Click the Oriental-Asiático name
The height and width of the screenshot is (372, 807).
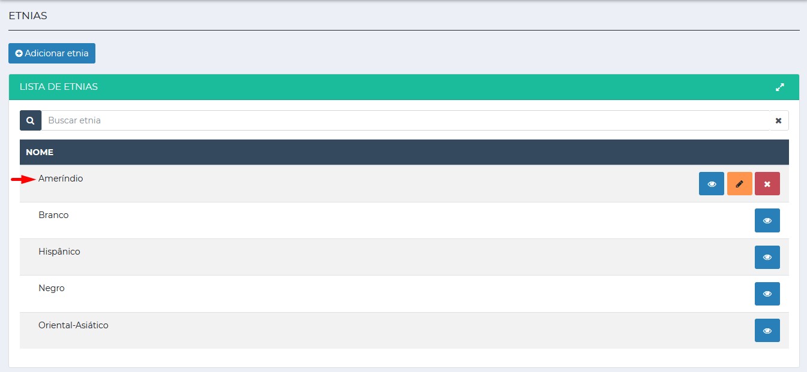[73, 325]
